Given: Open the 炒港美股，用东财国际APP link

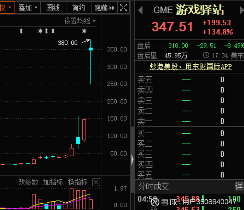Looking at the screenshot, I should (x=191, y=67).
